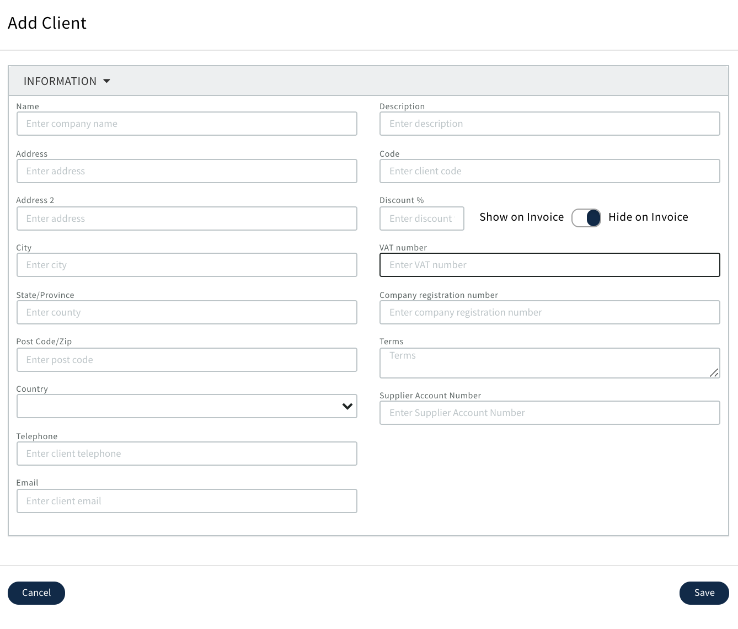Click the Address 2 input field
738x629 pixels.
click(186, 218)
